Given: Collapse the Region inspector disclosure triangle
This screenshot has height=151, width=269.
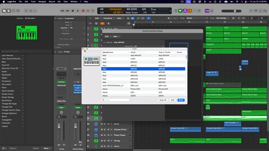Looking at the screenshot, I should tap(55, 18).
